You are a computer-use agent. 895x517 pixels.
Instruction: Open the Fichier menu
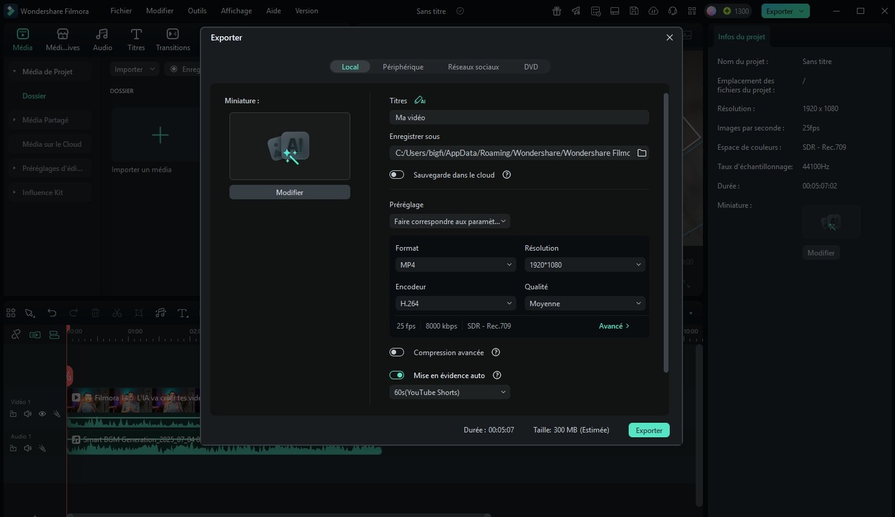[121, 11]
